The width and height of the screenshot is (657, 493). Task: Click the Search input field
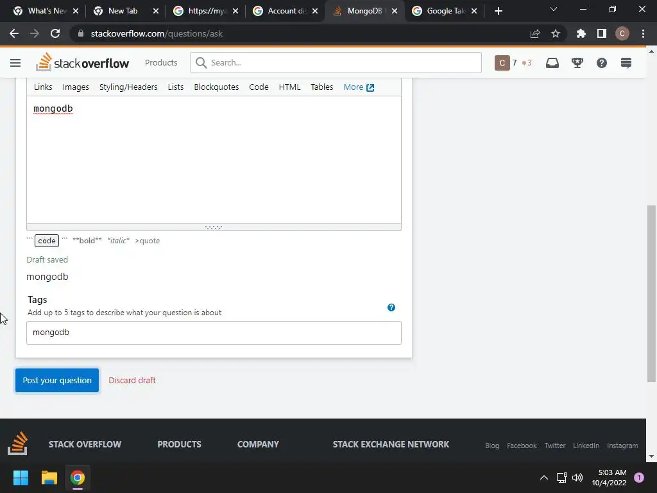[336, 62]
